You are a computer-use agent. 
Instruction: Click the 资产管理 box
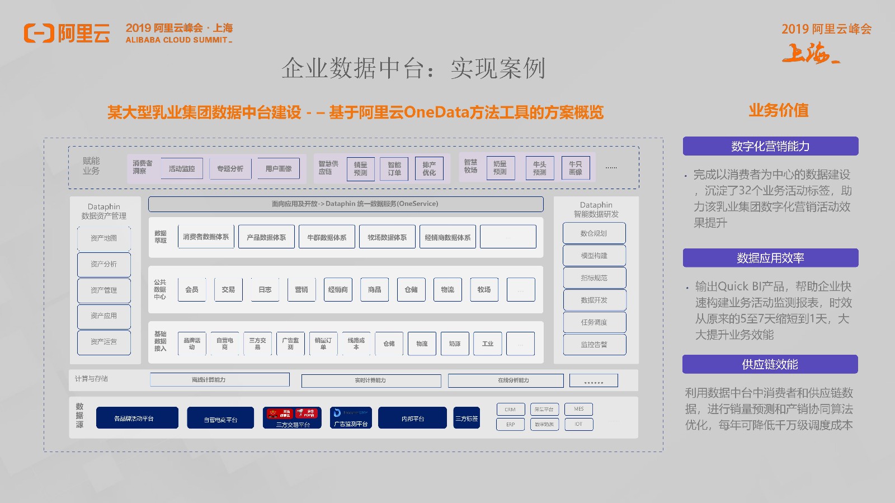click(104, 290)
